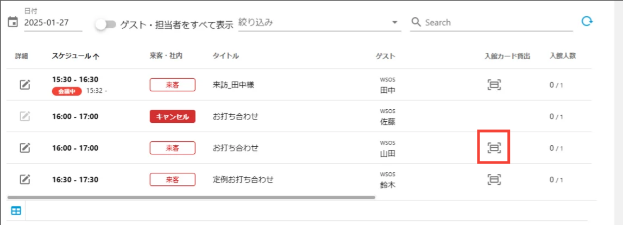Click the card-lending scan icon for 鈴木
The image size is (623, 225).
(x=494, y=179)
